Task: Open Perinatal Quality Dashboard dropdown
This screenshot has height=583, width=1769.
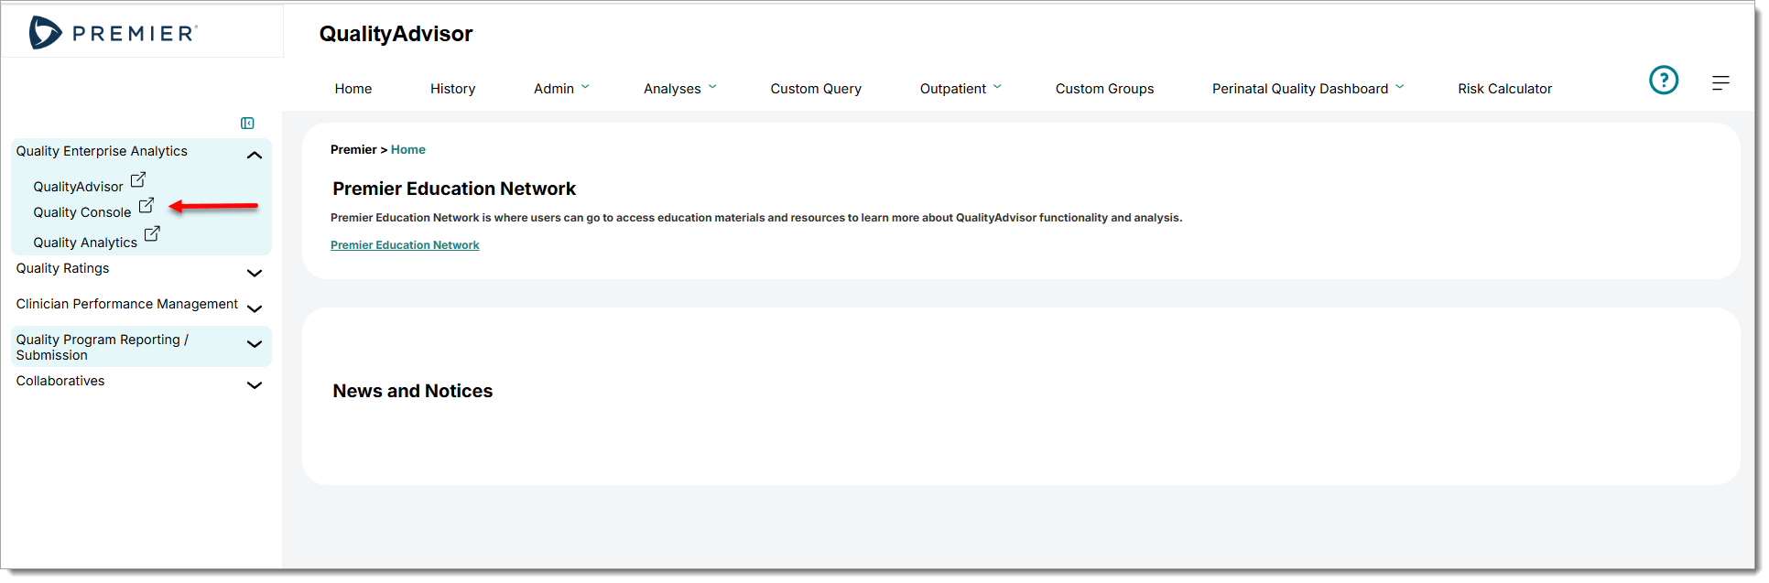Action: click(x=1307, y=89)
